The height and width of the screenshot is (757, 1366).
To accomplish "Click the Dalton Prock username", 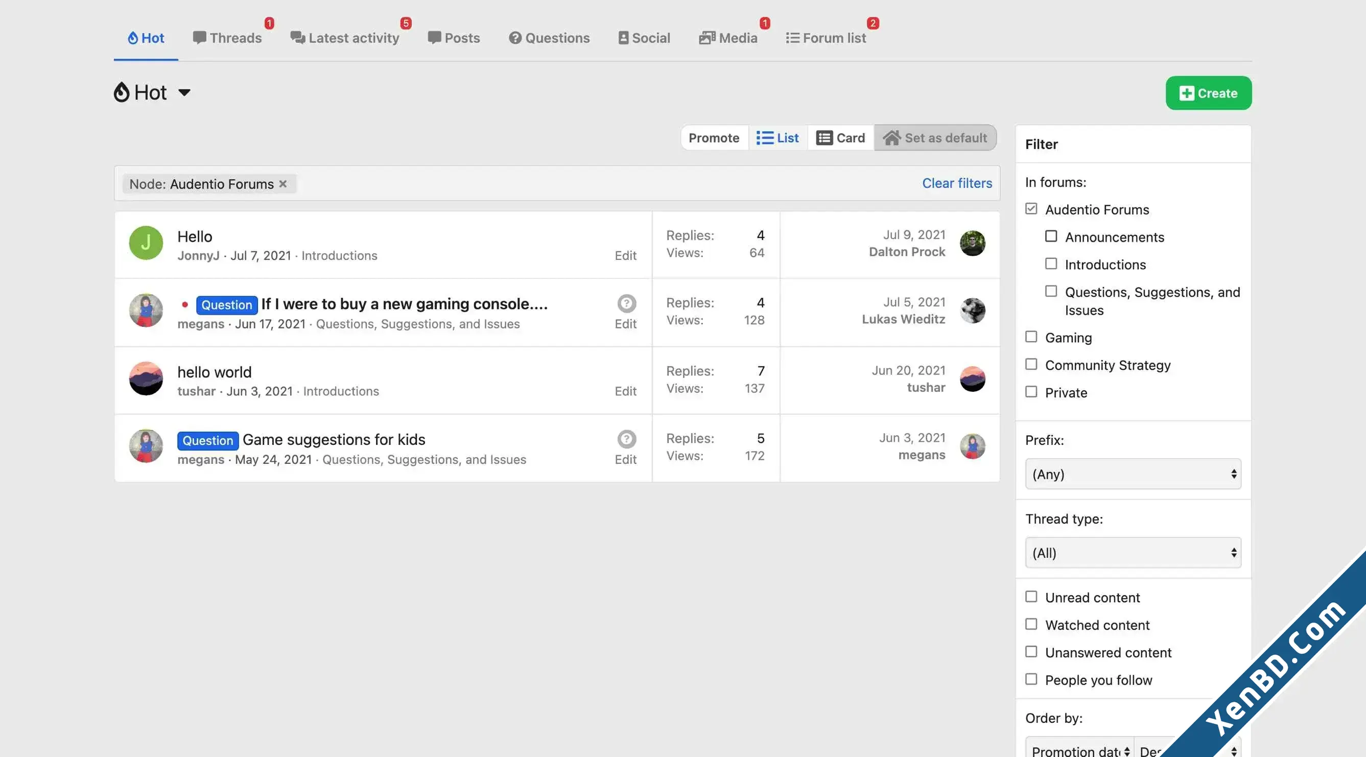I will coord(907,252).
